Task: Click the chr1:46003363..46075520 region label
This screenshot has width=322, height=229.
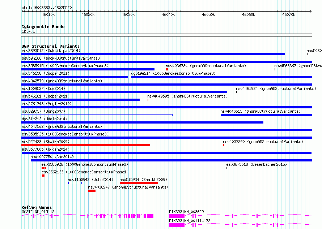Action: click(x=47, y=8)
